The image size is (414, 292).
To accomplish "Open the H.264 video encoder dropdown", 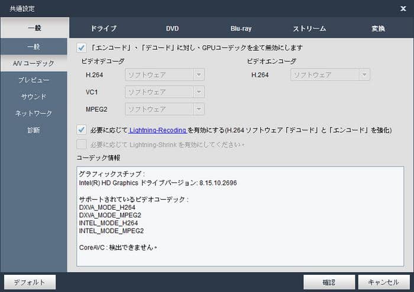I will tap(330, 75).
